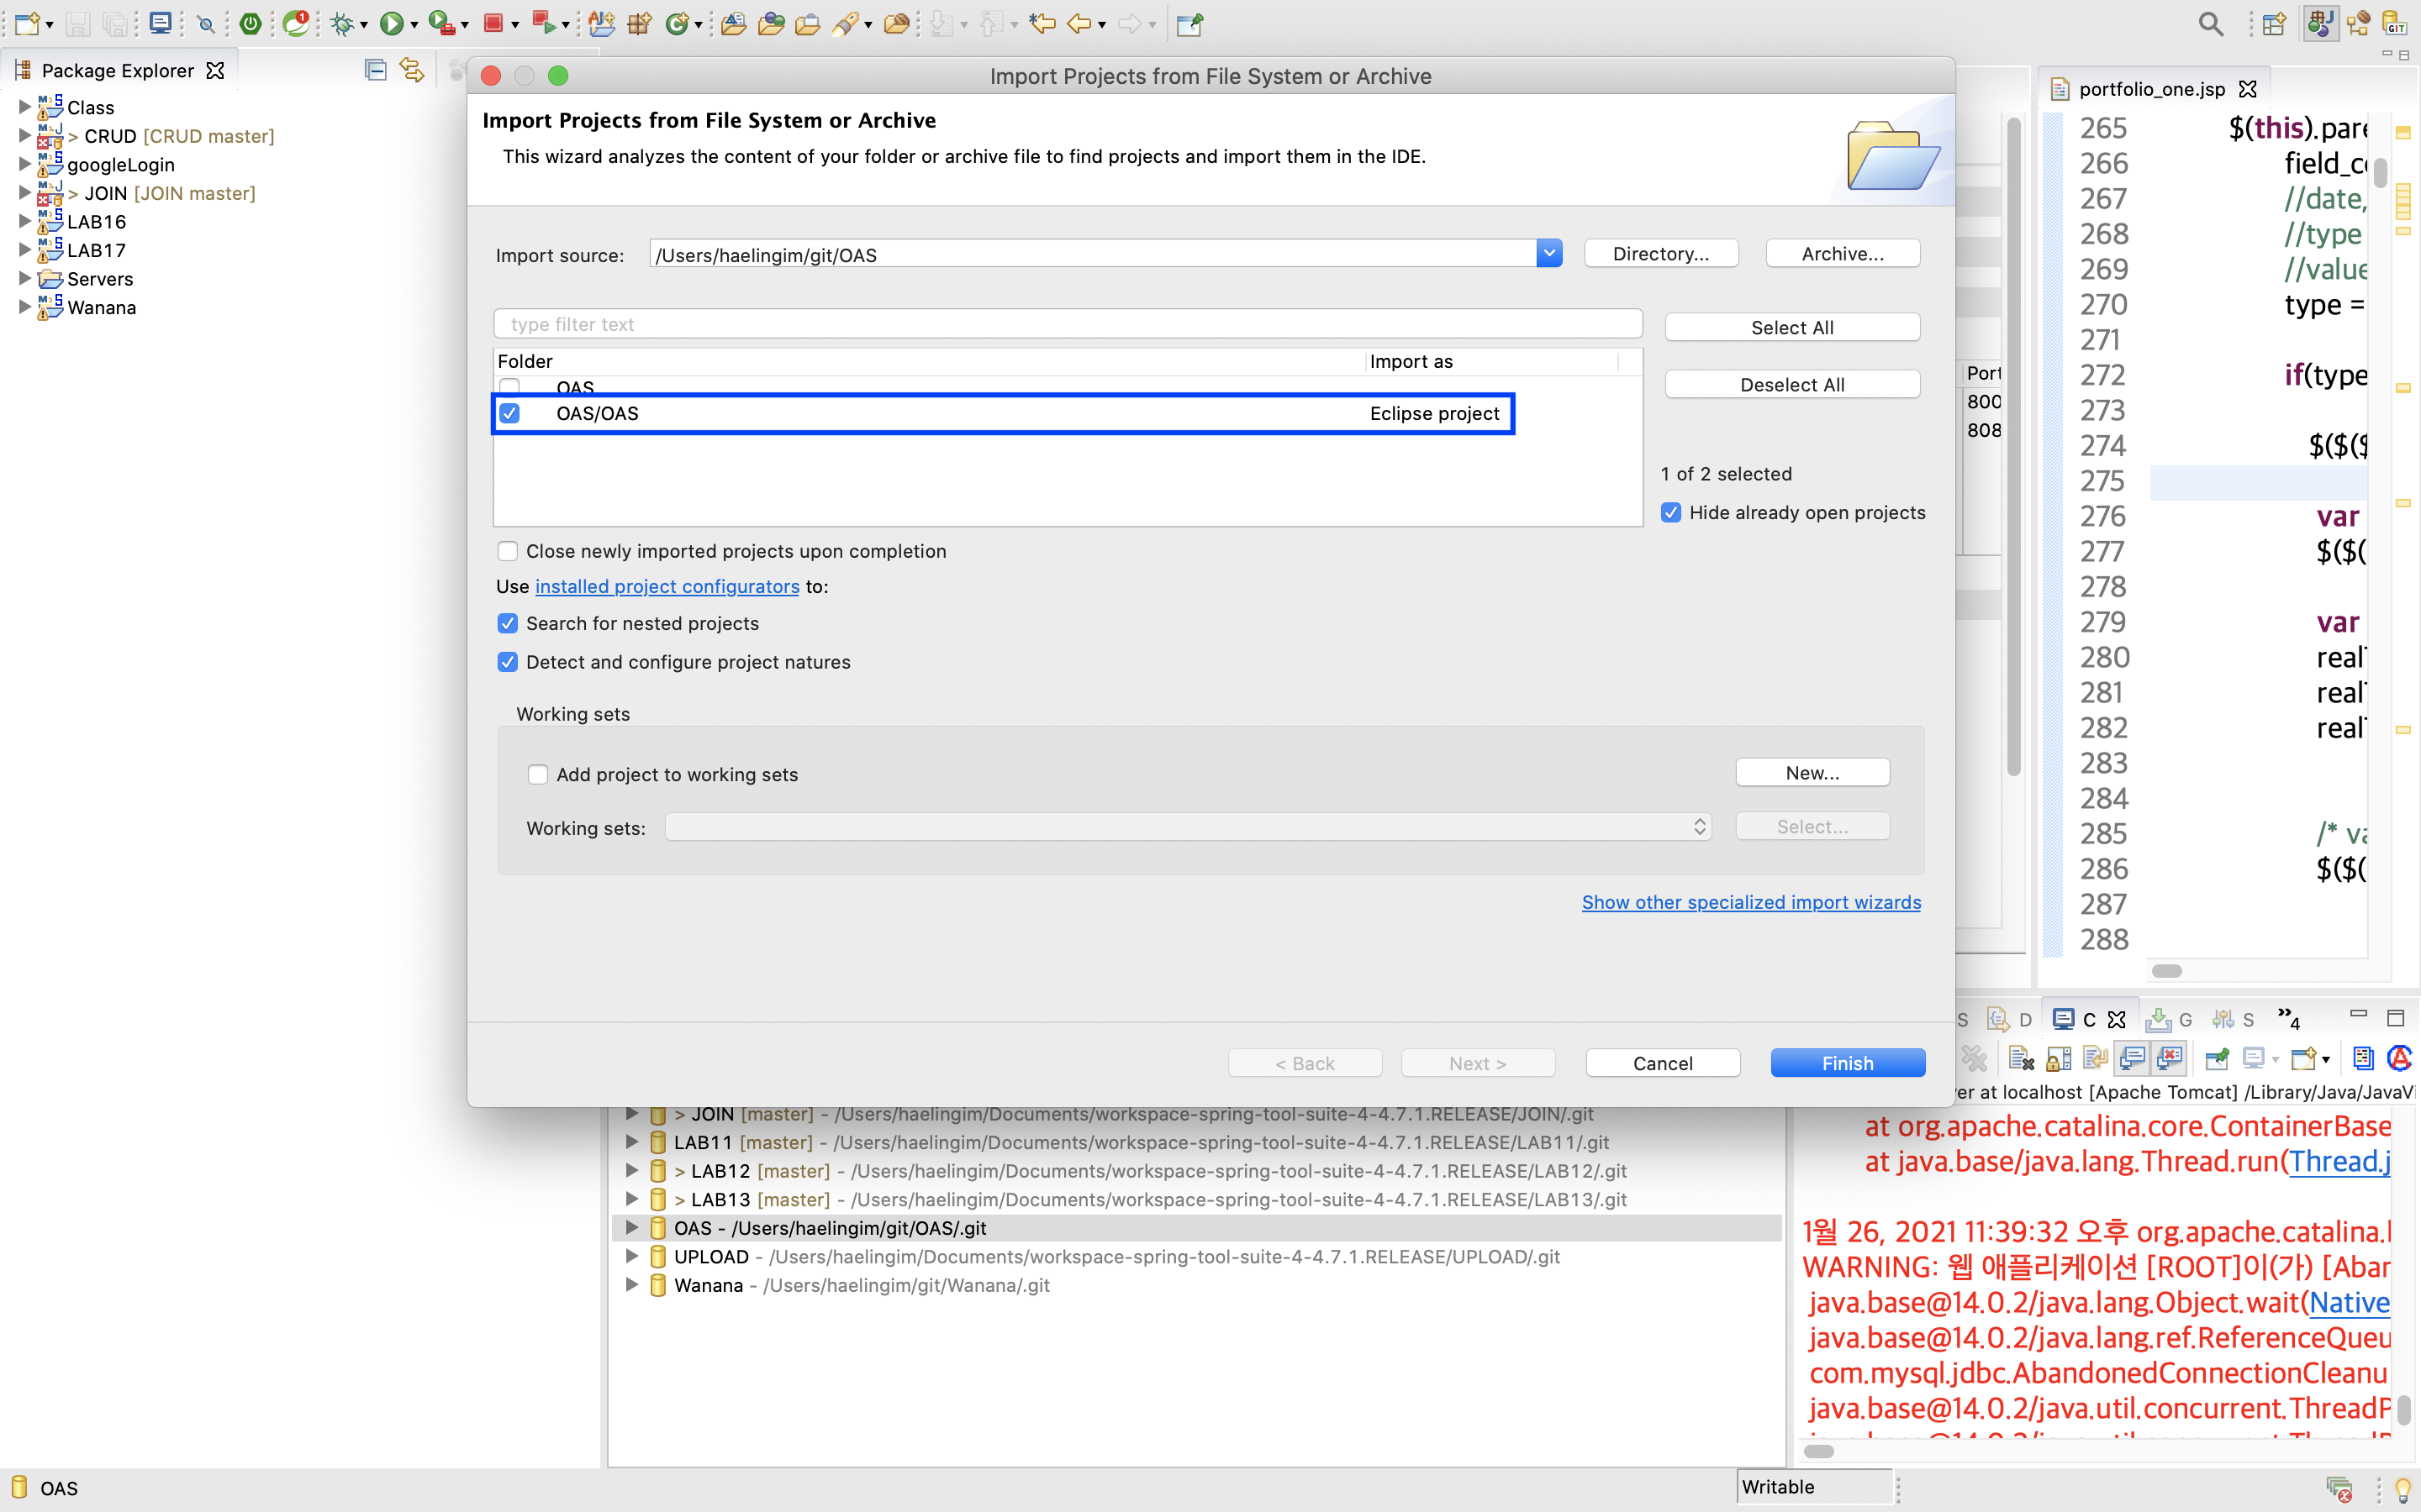Viewport: 2421px width, 1512px height.
Task: Click Collapse All in Package Explorer
Action: [x=375, y=70]
